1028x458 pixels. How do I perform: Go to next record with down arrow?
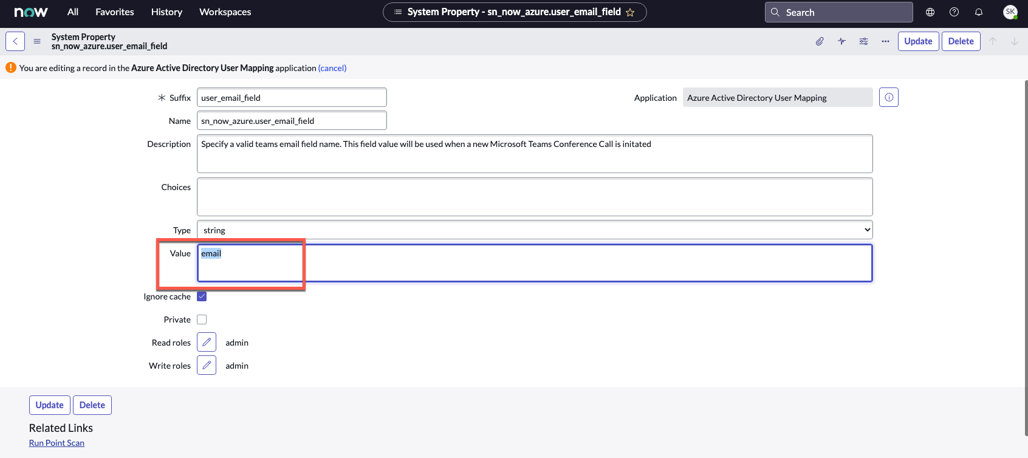point(1015,41)
